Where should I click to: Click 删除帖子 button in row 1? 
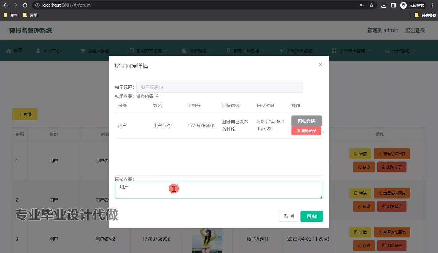tap(392, 167)
